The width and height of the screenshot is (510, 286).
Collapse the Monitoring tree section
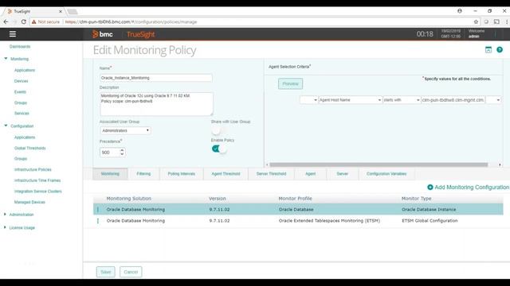coord(6,59)
